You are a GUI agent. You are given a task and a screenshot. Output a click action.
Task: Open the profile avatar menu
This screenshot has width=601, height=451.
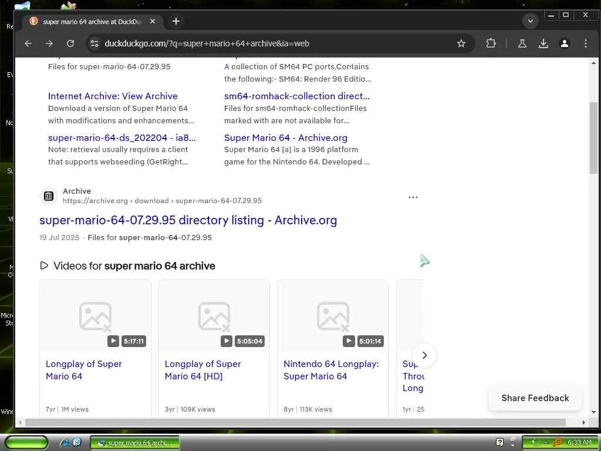(564, 43)
